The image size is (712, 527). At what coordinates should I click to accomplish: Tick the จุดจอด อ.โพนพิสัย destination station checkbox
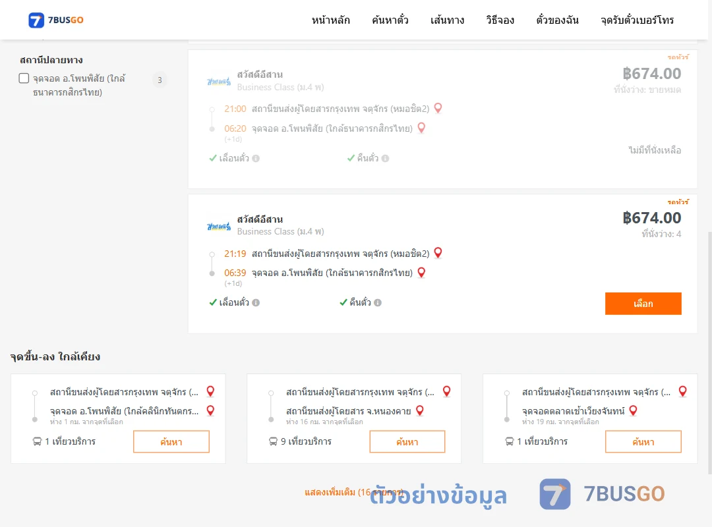click(24, 78)
